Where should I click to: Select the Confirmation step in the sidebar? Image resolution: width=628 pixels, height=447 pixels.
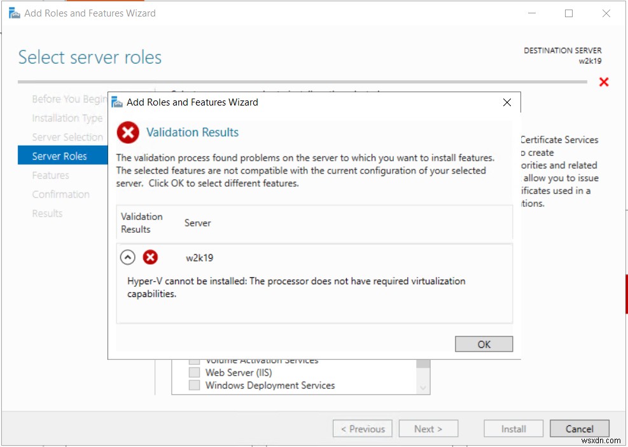point(61,194)
